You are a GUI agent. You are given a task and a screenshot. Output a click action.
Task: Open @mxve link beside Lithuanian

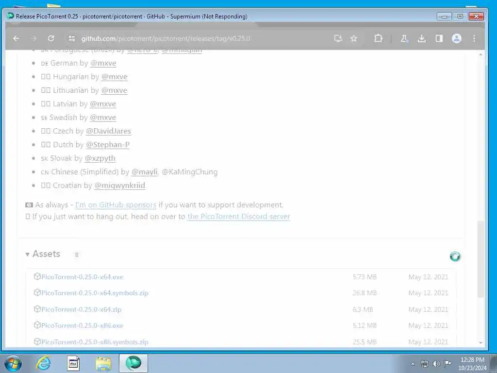tap(114, 90)
